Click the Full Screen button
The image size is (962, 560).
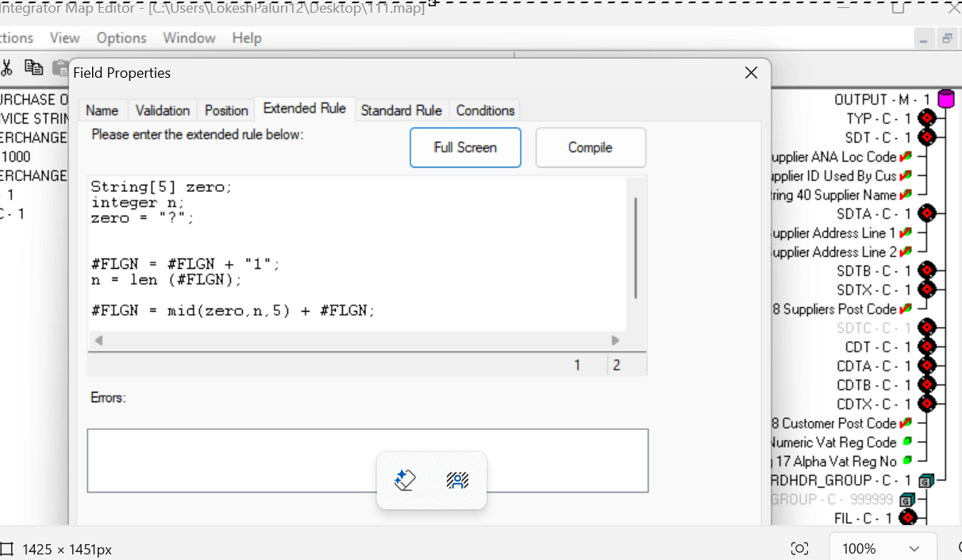[x=465, y=148]
